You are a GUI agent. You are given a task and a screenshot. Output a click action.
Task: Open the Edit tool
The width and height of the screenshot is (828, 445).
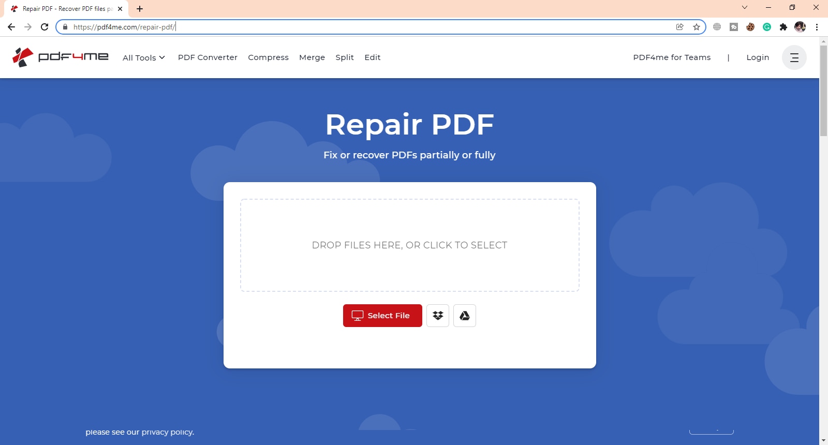pyautogui.click(x=373, y=57)
